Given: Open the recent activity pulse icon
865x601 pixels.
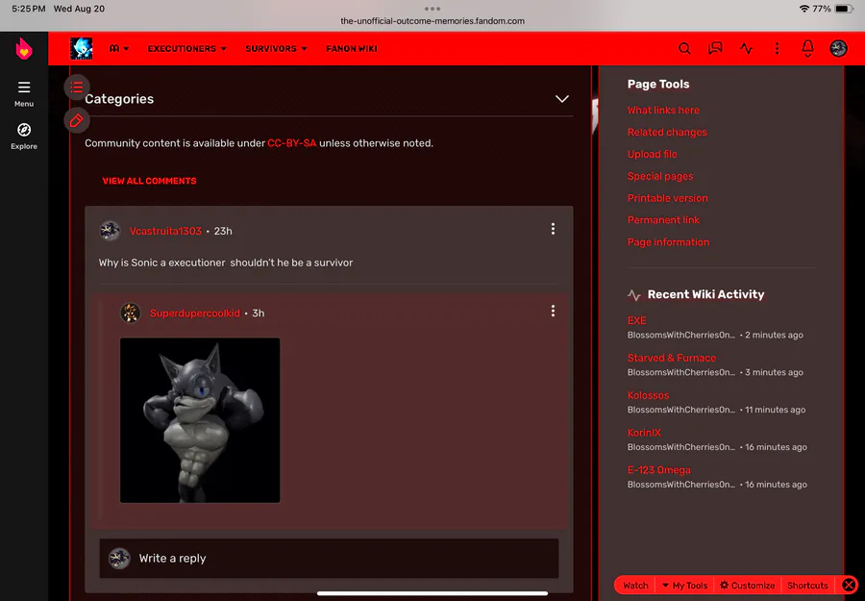Looking at the screenshot, I should (746, 49).
